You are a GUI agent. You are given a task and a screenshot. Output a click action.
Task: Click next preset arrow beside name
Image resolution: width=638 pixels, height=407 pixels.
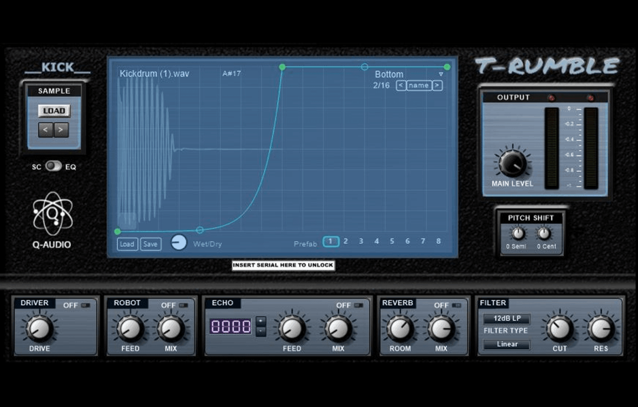point(437,85)
